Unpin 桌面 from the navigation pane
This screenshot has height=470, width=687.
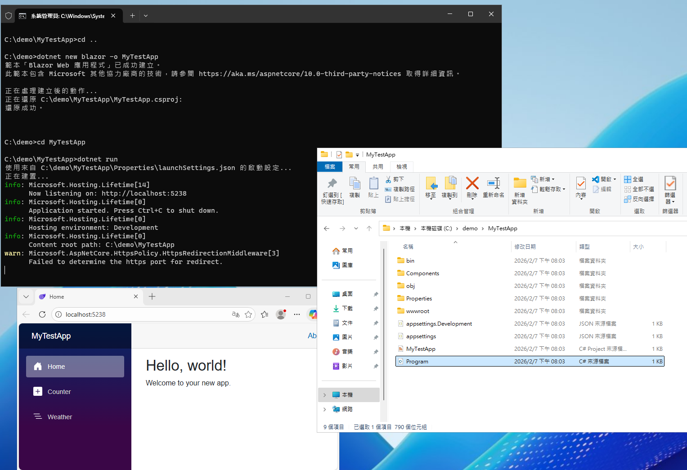pos(376,294)
